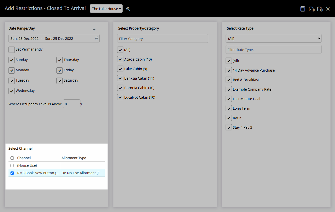Click Do No Use Allotment cell
Image resolution: width=335 pixels, height=212 pixels.
(82, 173)
